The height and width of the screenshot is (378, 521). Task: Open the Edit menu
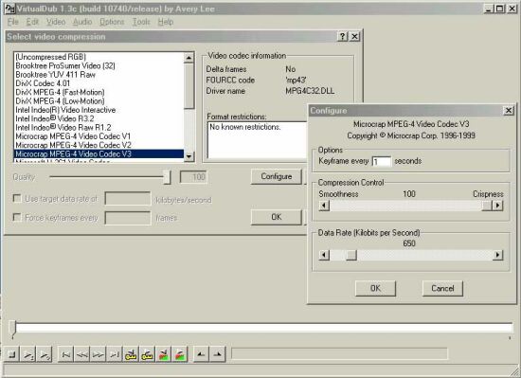click(32, 22)
